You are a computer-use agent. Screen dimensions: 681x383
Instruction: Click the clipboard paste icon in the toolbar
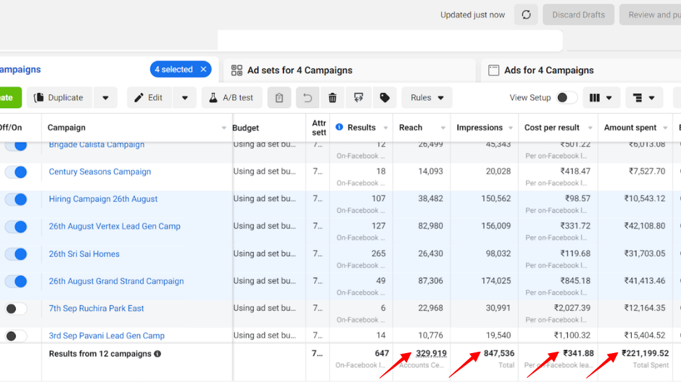[279, 98]
